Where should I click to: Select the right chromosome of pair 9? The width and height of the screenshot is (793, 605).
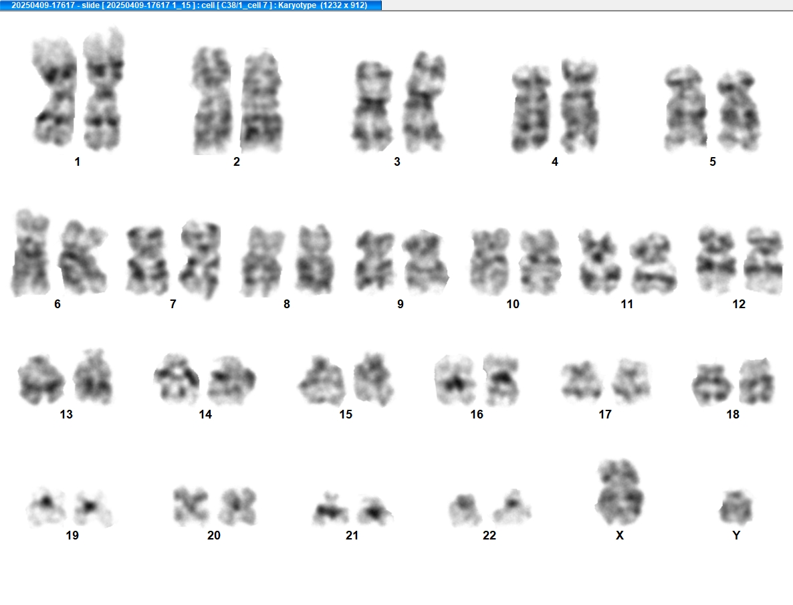pos(425,261)
